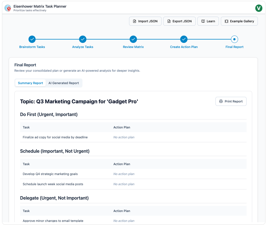The width and height of the screenshot is (268, 225).
Task: Click Schedule launch week social media posts row
Action: pos(53,184)
